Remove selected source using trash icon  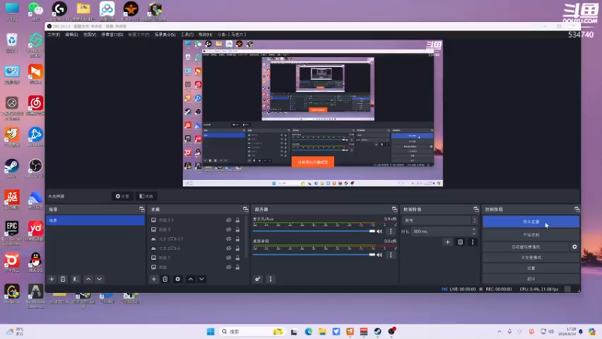[x=165, y=279]
